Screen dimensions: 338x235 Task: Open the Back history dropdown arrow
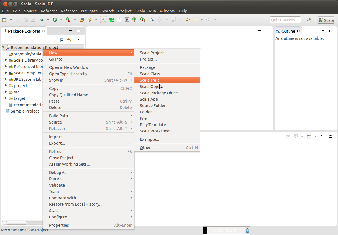(x=201, y=20)
